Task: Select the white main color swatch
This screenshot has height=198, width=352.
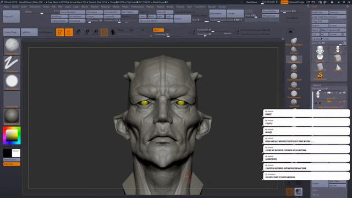Action: coord(16,153)
